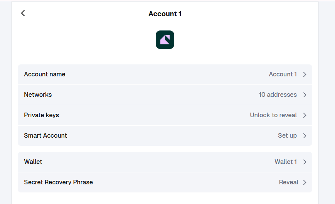Open the Wallet row label

[33, 162]
